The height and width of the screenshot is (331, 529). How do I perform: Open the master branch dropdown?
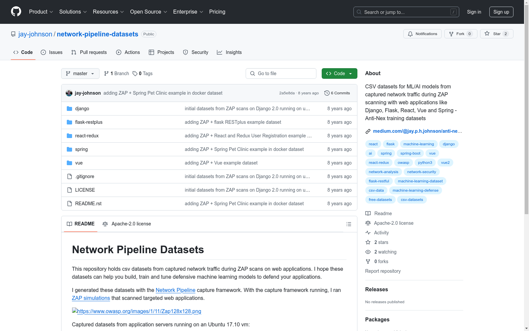pyautogui.click(x=80, y=73)
